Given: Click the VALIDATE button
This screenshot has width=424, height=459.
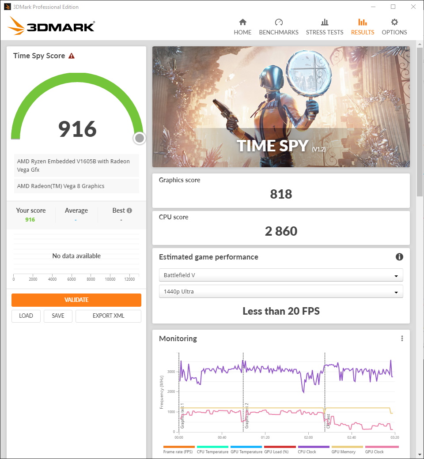Looking at the screenshot, I should [76, 300].
